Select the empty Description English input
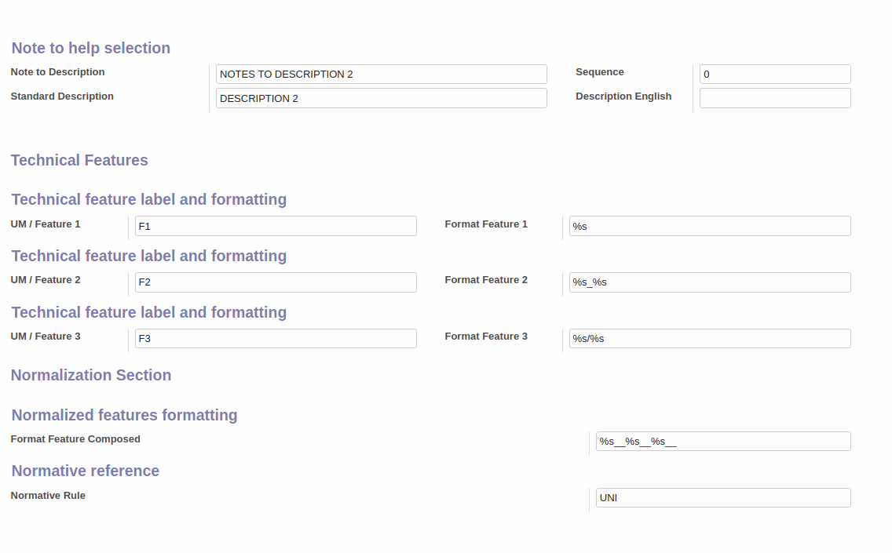Image resolution: width=892 pixels, height=553 pixels. [x=774, y=99]
